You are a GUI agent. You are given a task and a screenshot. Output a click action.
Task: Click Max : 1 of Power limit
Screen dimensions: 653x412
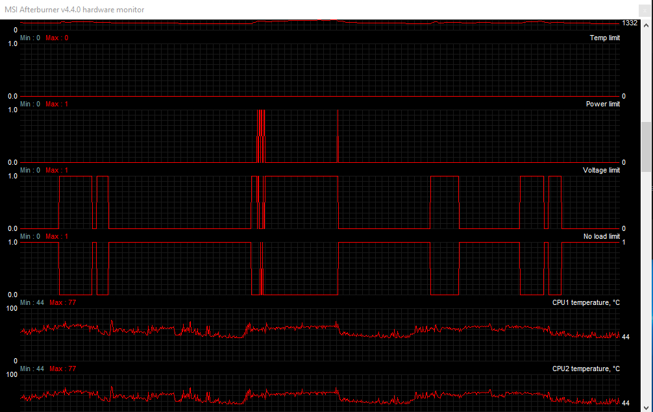[x=57, y=104]
